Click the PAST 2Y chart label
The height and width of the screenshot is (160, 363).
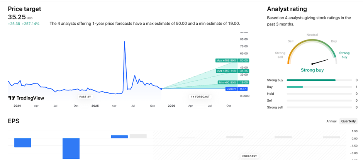(85, 97)
